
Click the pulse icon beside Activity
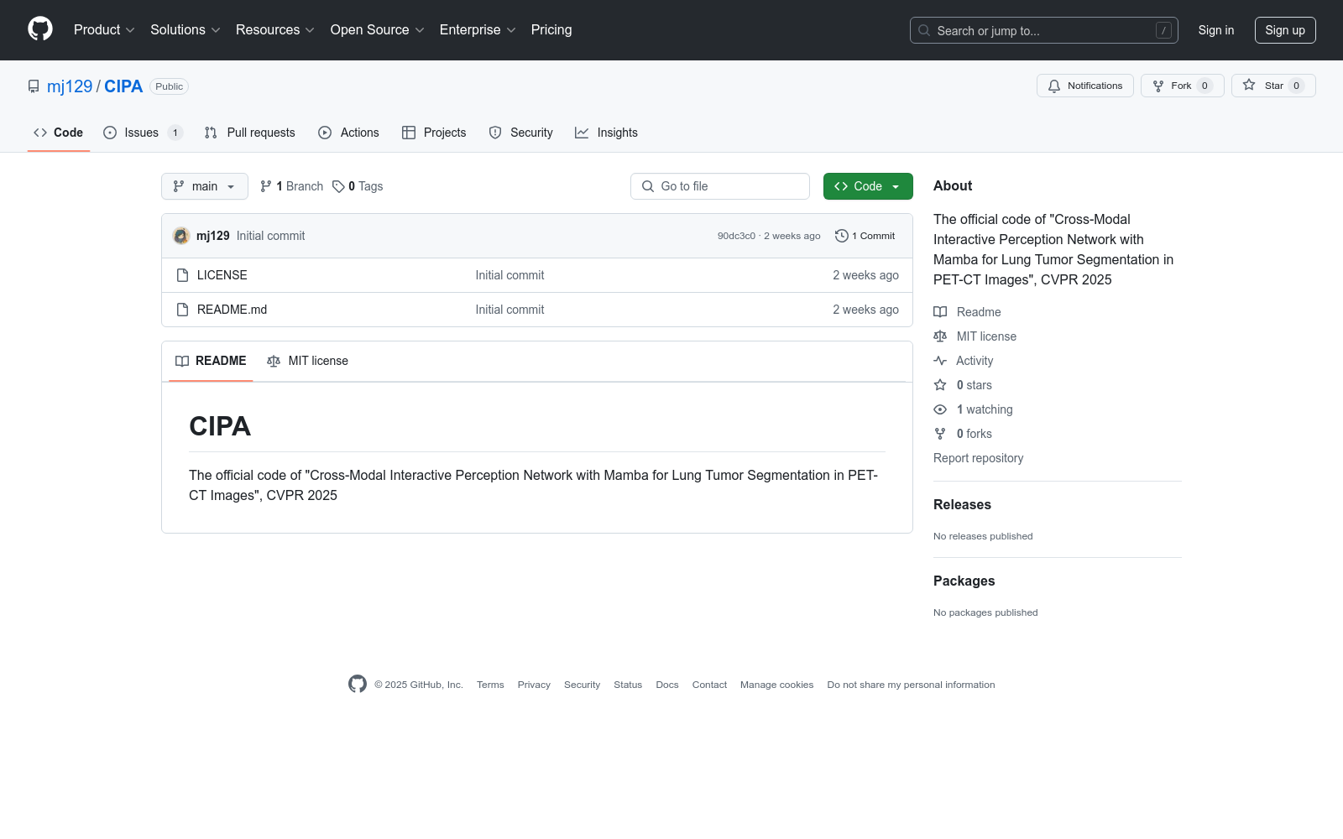coord(940,361)
